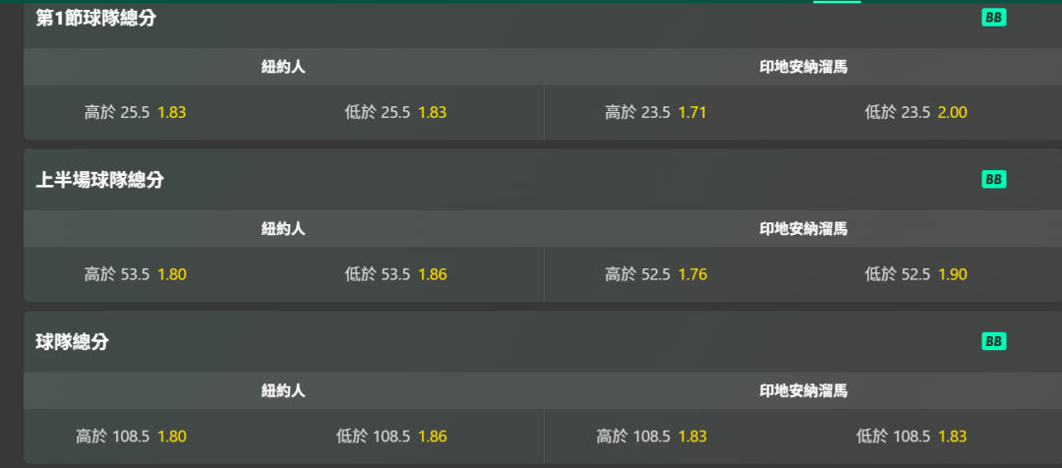This screenshot has width=1062, height=468.
Task: Click BB icon for 上半場球隊總分
Action: coord(993,180)
